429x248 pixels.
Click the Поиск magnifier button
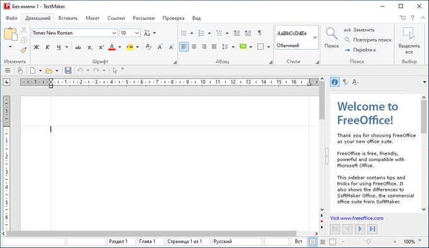[332, 38]
